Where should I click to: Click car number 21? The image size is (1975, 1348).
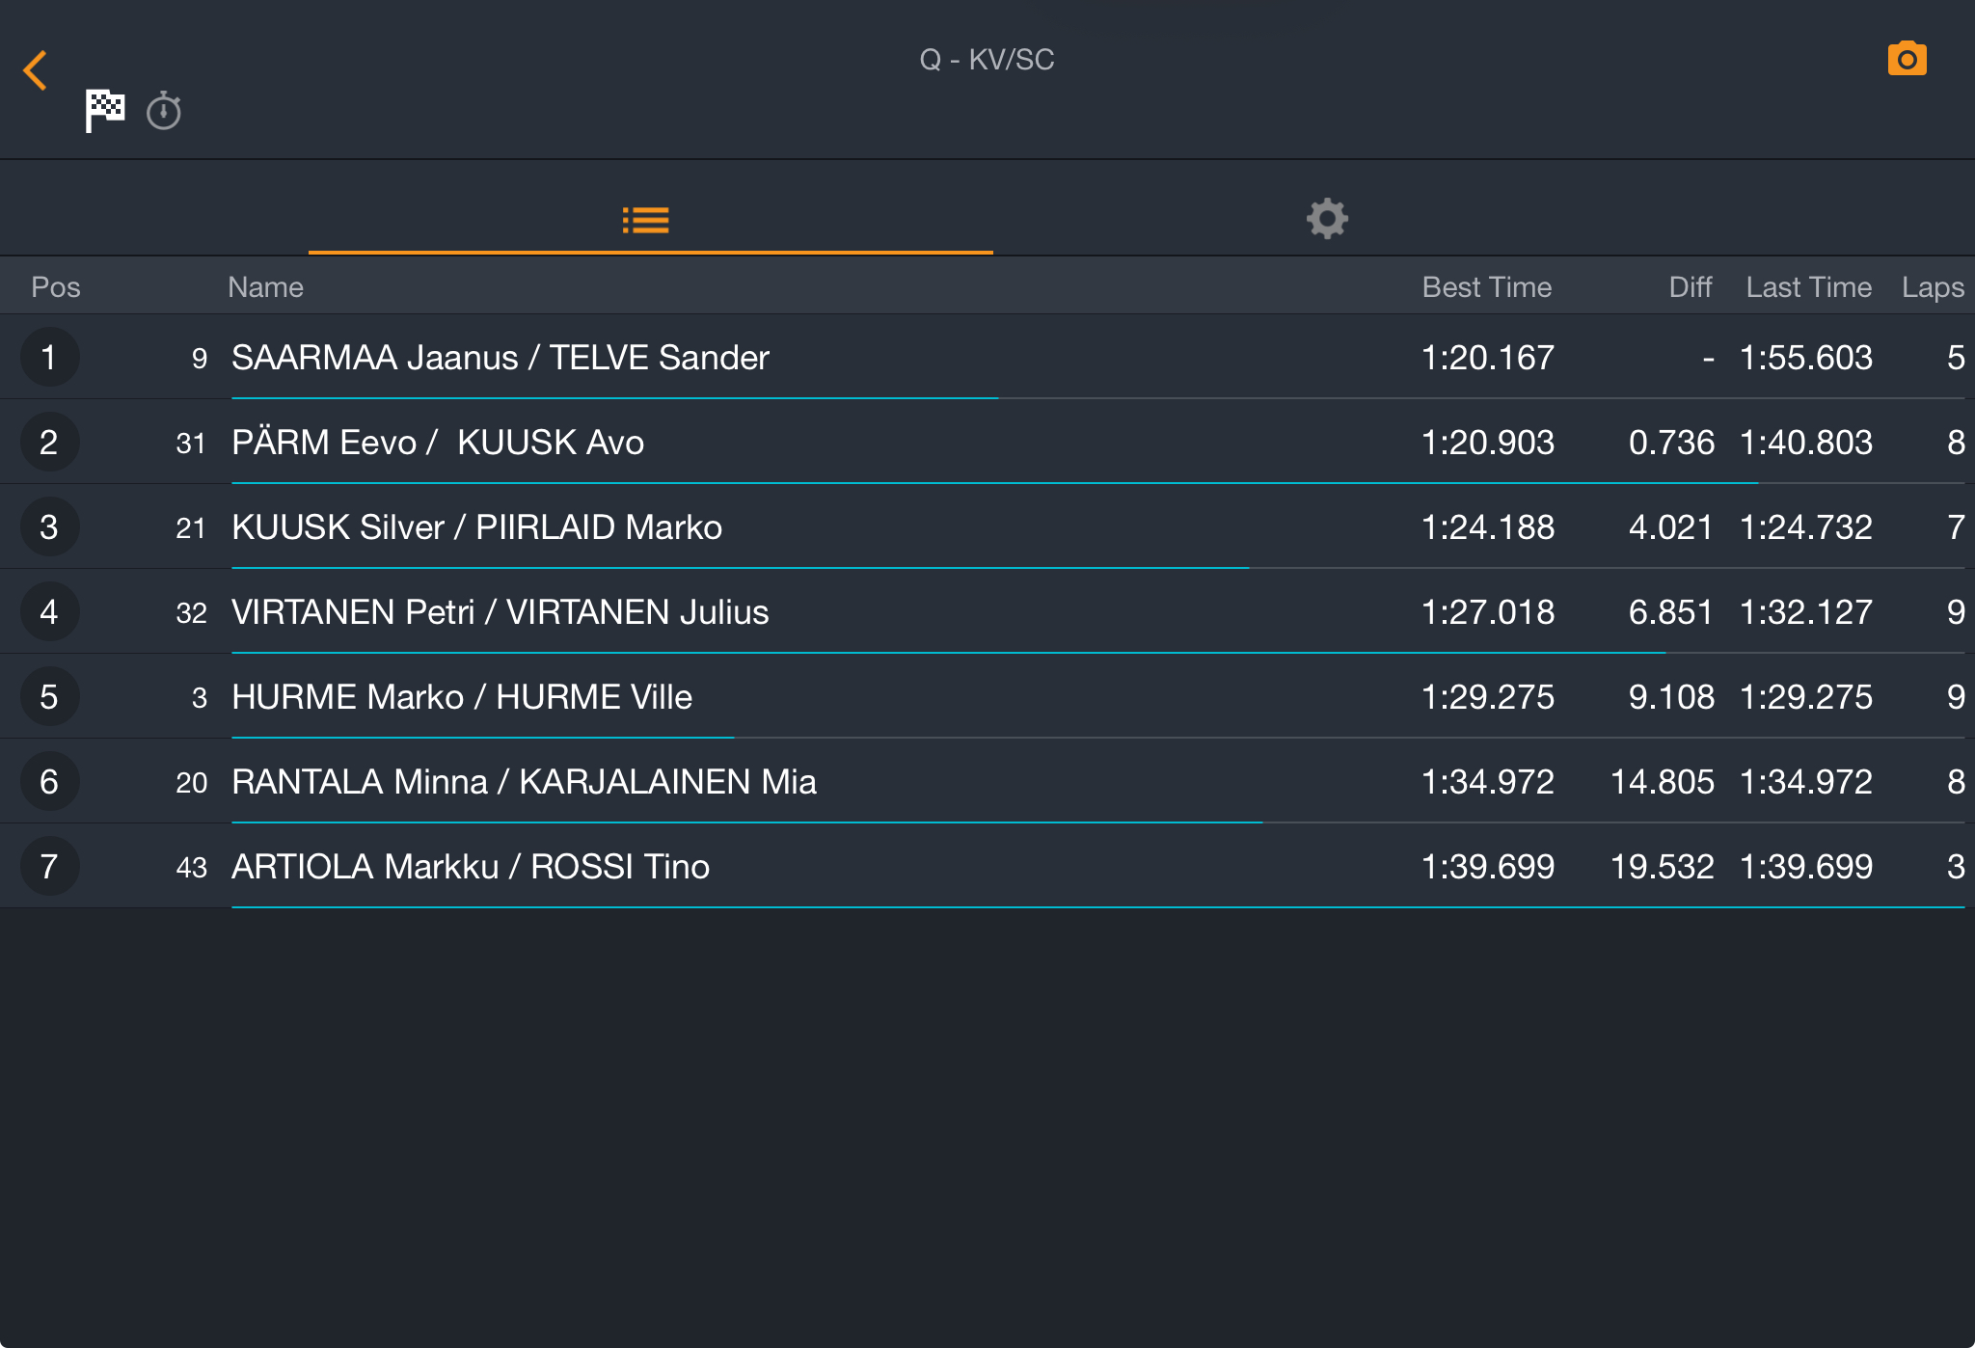click(x=191, y=528)
